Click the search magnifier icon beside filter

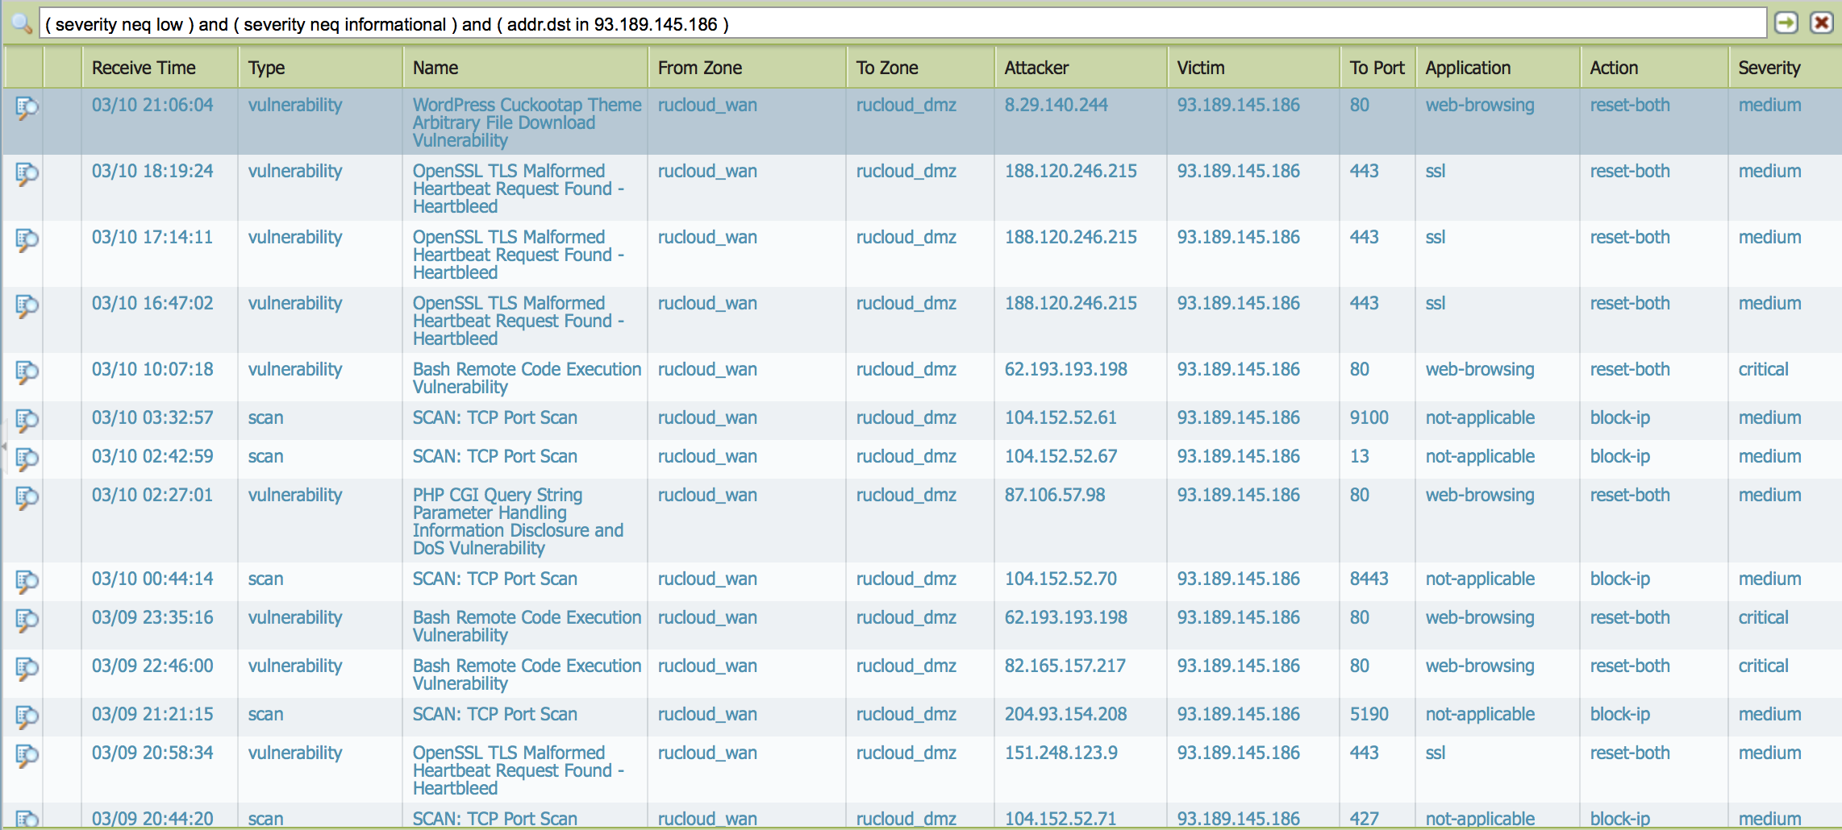click(22, 24)
